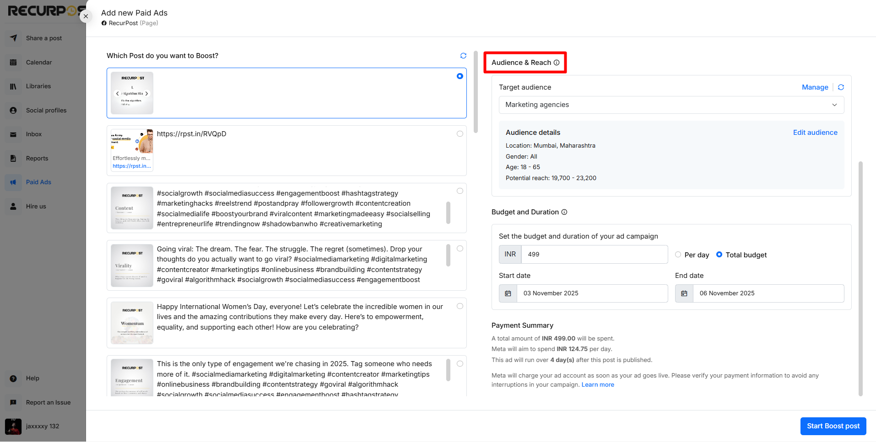
Task: Click the Start Boost post button
Action: tap(833, 426)
